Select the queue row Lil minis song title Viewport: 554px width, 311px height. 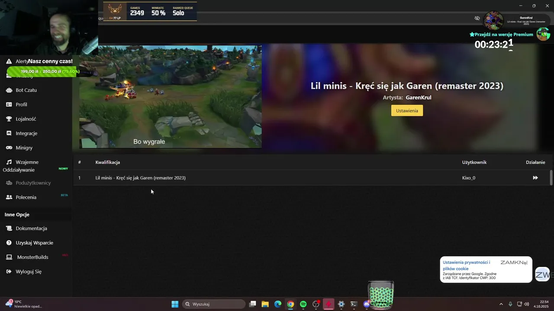(140, 178)
